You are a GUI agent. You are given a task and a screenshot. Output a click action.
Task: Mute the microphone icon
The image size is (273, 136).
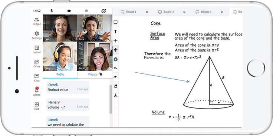point(52,11)
